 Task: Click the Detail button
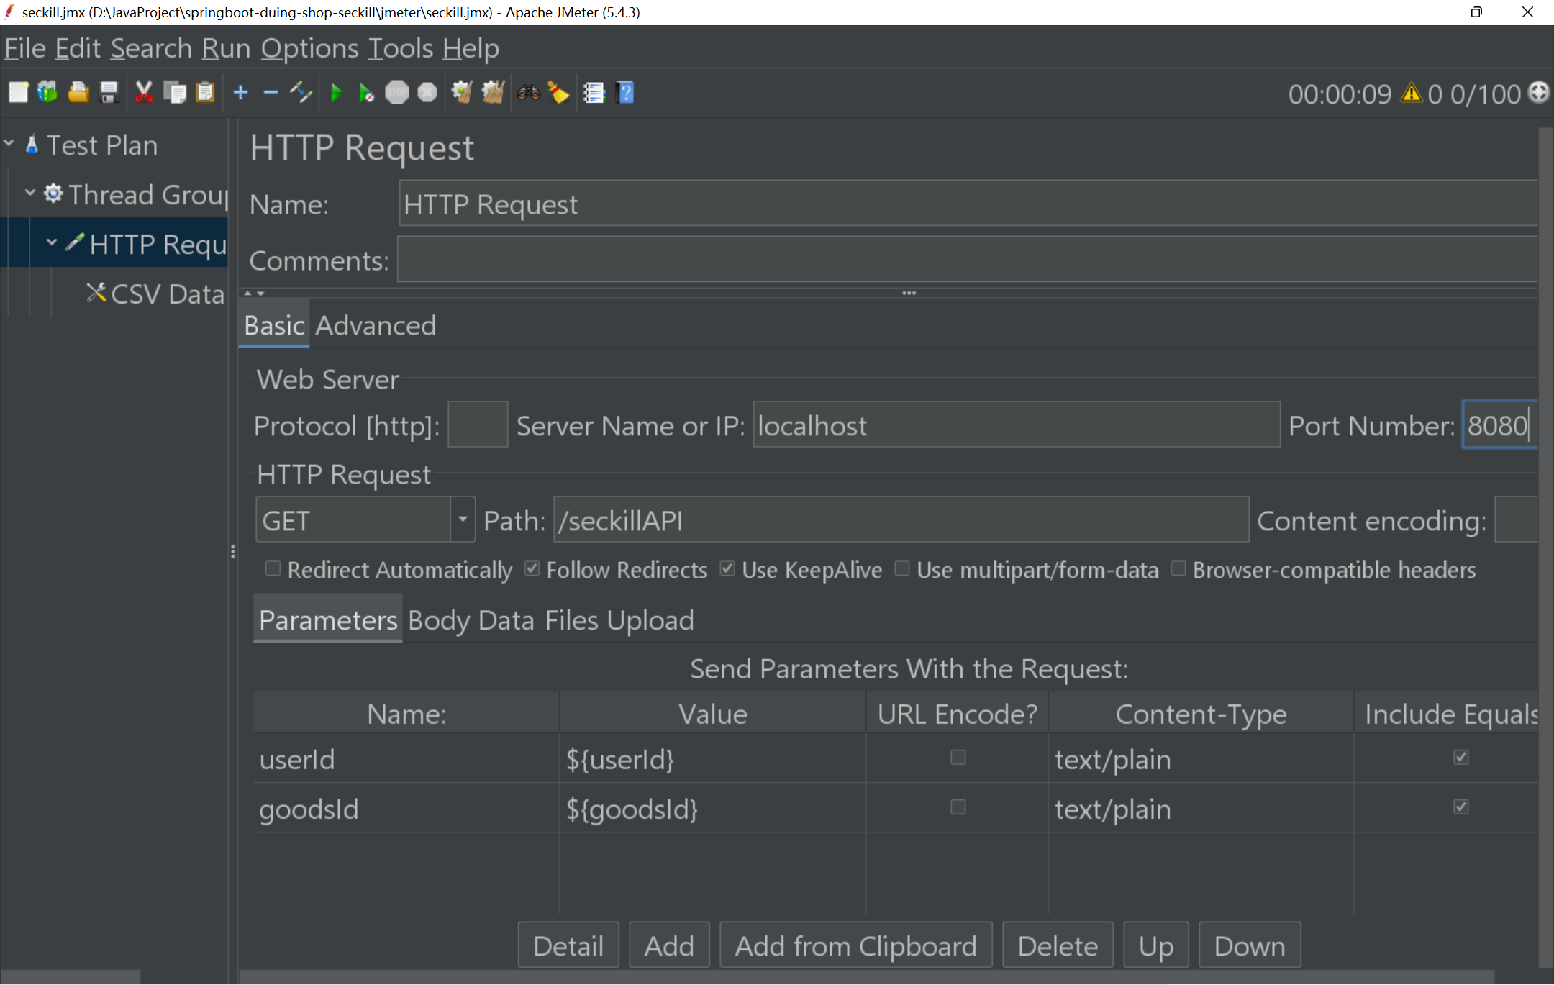click(x=568, y=945)
